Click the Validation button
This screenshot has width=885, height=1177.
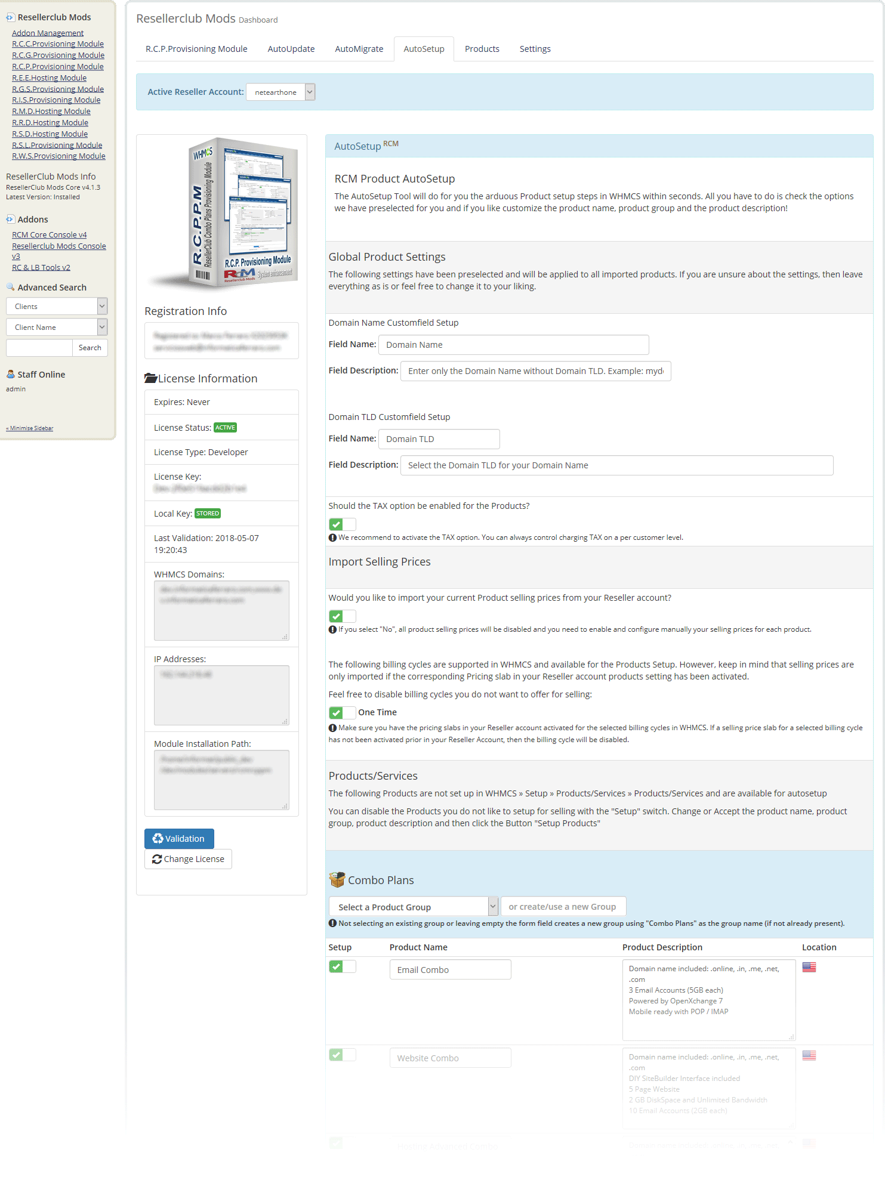coord(179,839)
